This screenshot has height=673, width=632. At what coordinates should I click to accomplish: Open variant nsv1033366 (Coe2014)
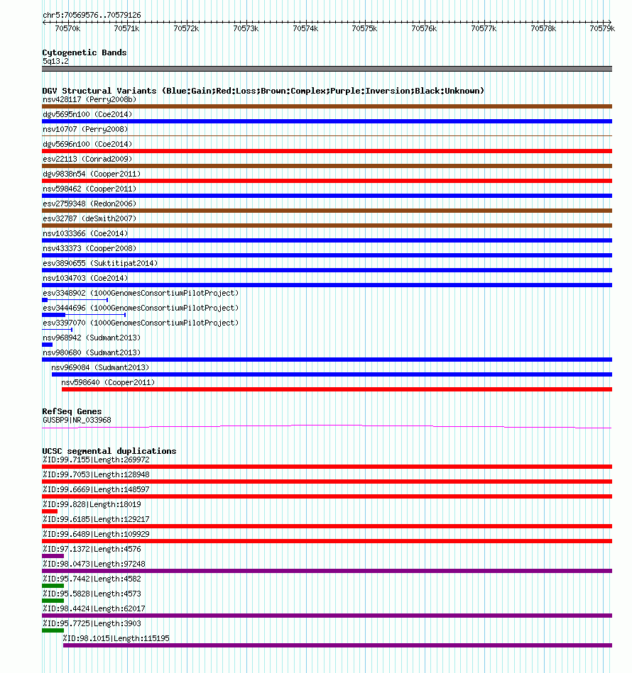click(85, 233)
